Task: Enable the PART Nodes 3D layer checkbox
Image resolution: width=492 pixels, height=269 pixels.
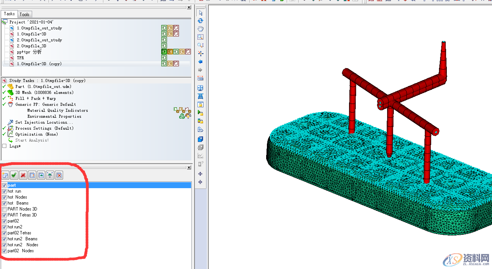Action: coord(4,209)
